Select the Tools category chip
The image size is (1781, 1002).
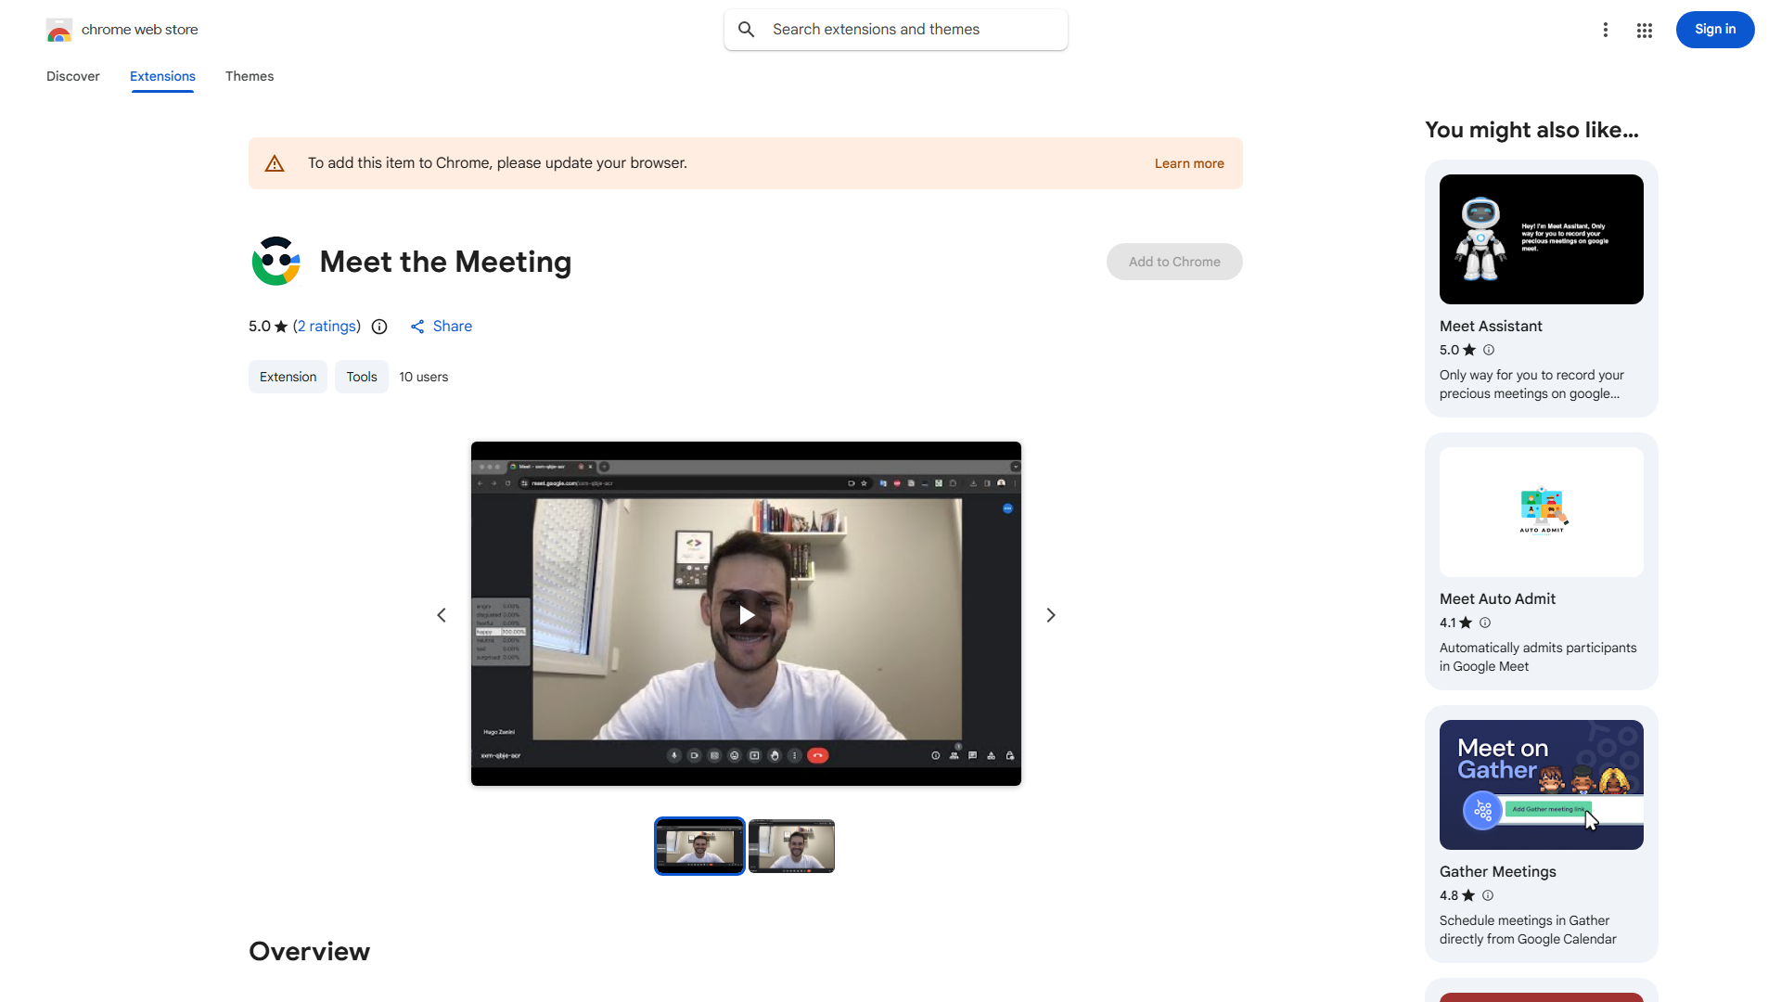coord(361,377)
